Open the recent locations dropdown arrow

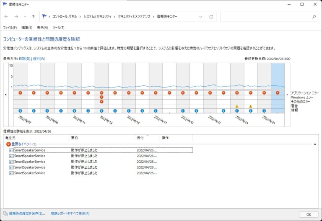(x=25, y=17)
